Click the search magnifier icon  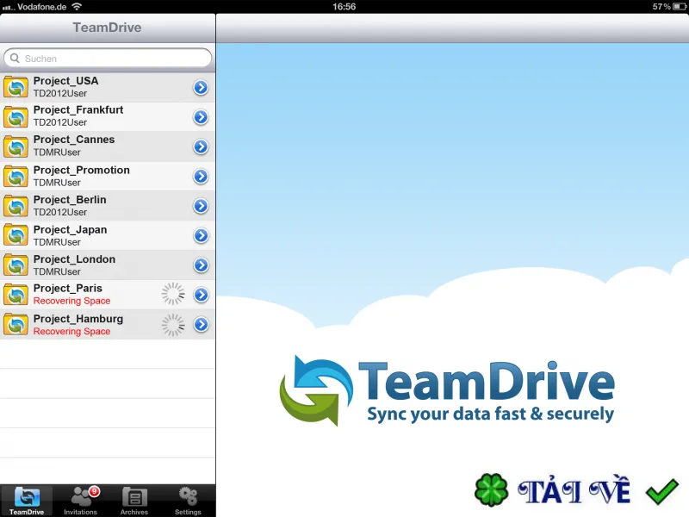(15, 58)
